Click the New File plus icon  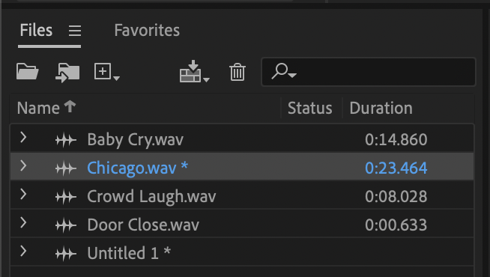[x=106, y=72]
